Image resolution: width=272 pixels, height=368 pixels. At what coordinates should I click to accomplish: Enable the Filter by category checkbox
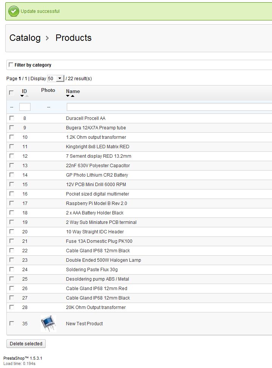click(x=11, y=65)
